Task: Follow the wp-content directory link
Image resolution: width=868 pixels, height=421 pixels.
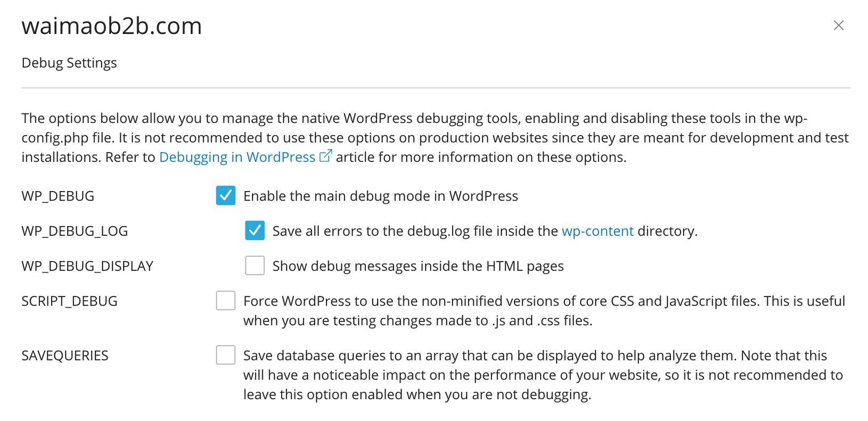Action: (x=597, y=230)
